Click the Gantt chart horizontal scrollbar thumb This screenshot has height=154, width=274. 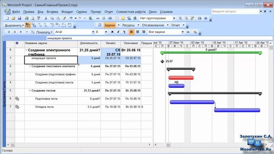point(168,145)
